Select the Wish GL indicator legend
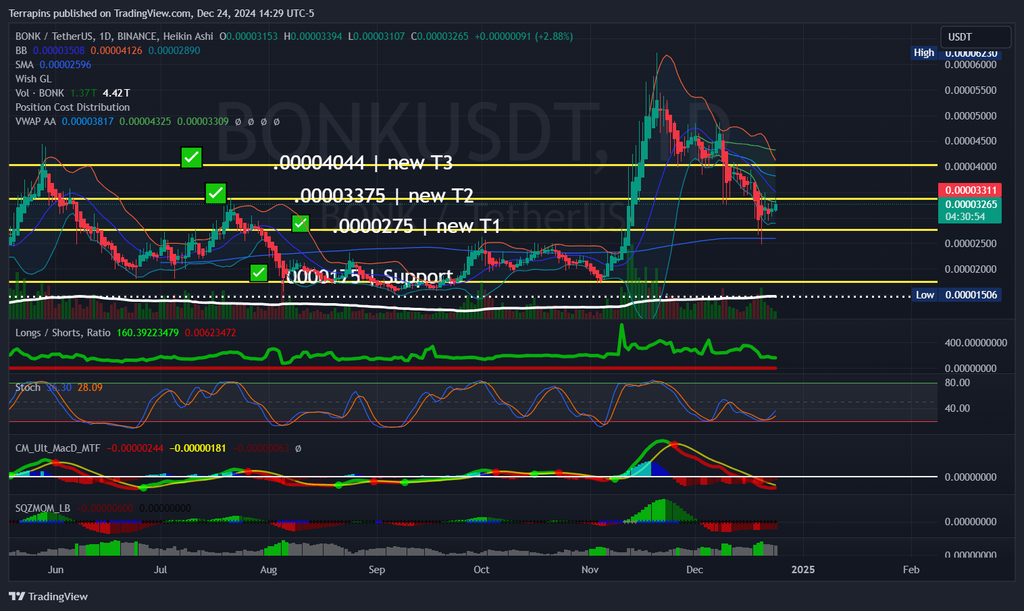1024x611 pixels. coord(33,79)
